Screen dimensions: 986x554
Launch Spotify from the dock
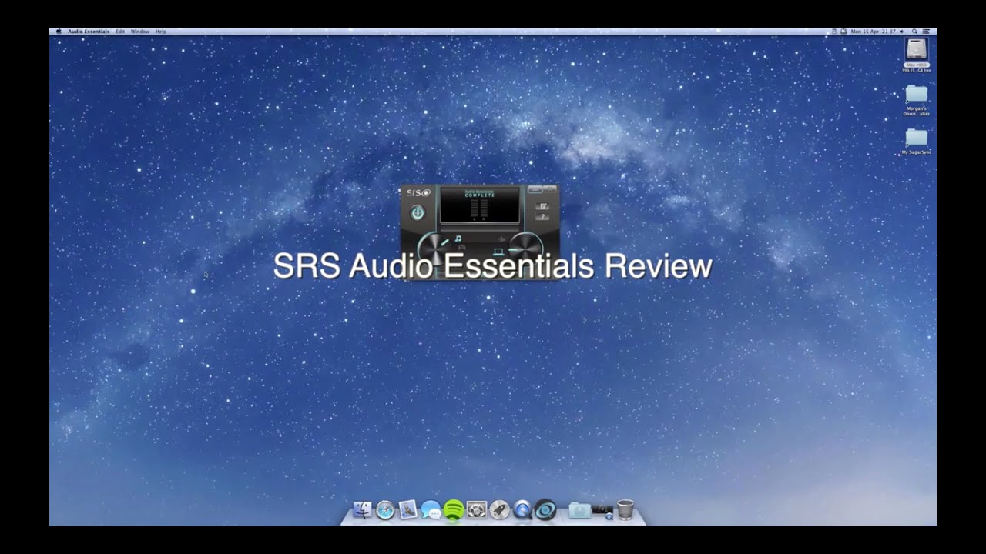pyautogui.click(x=454, y=509)
